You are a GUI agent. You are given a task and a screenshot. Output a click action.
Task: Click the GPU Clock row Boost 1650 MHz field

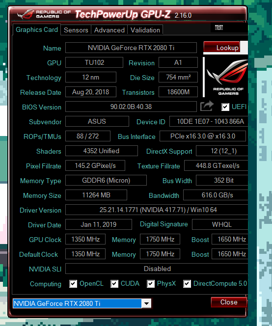[230, 239]
